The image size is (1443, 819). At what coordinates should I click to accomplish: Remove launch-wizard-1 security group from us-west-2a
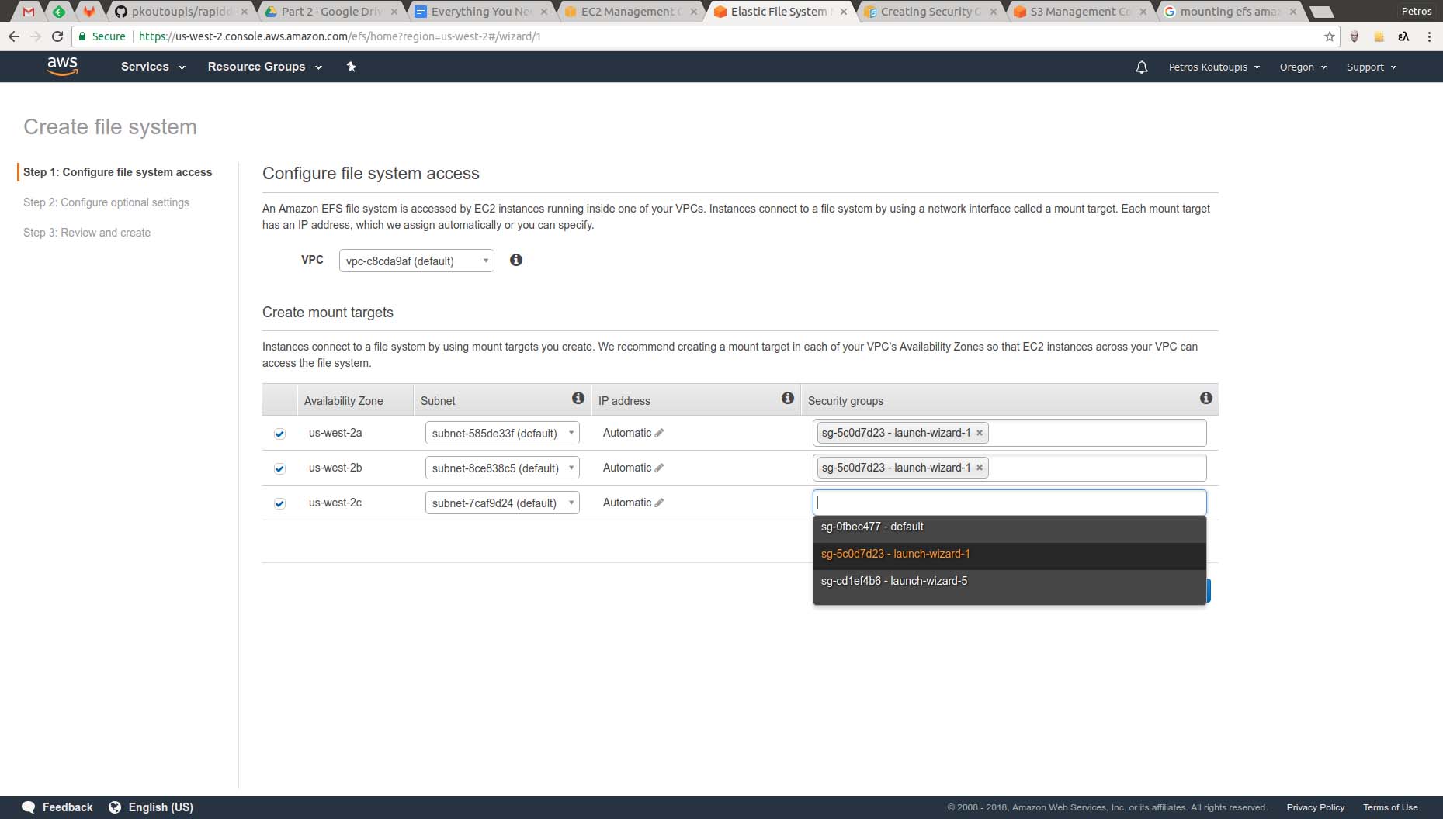click(x=980, y=433)
